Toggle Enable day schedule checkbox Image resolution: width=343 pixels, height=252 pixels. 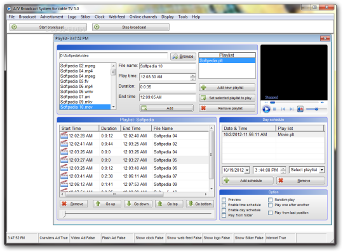point(224,210)
